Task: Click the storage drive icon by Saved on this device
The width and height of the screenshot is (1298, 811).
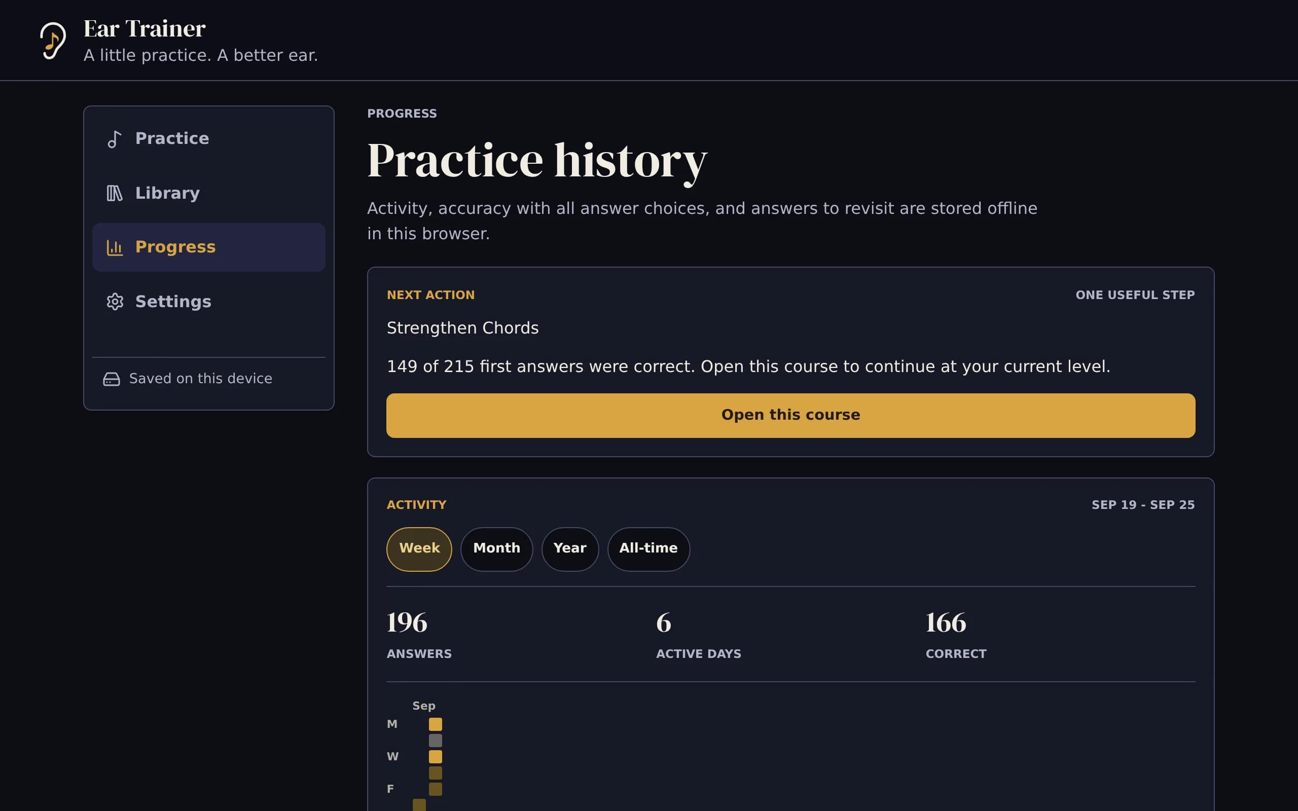Action: [x=111, y=379]
